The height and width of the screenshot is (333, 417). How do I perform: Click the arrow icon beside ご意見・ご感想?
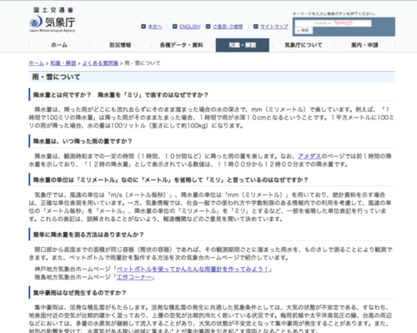208,27
